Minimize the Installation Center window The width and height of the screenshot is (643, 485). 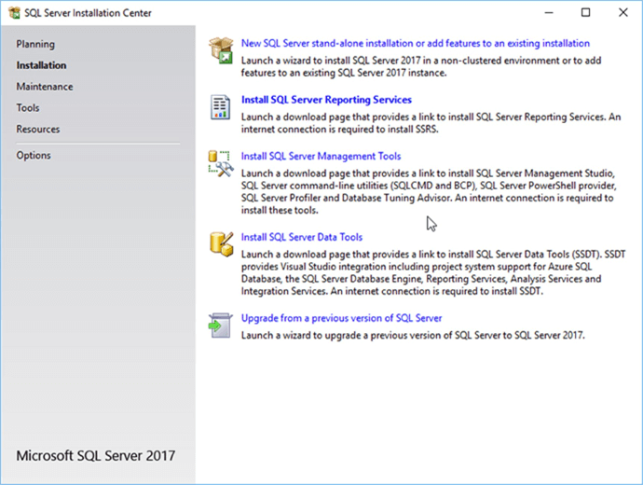[x=549, y=13]
